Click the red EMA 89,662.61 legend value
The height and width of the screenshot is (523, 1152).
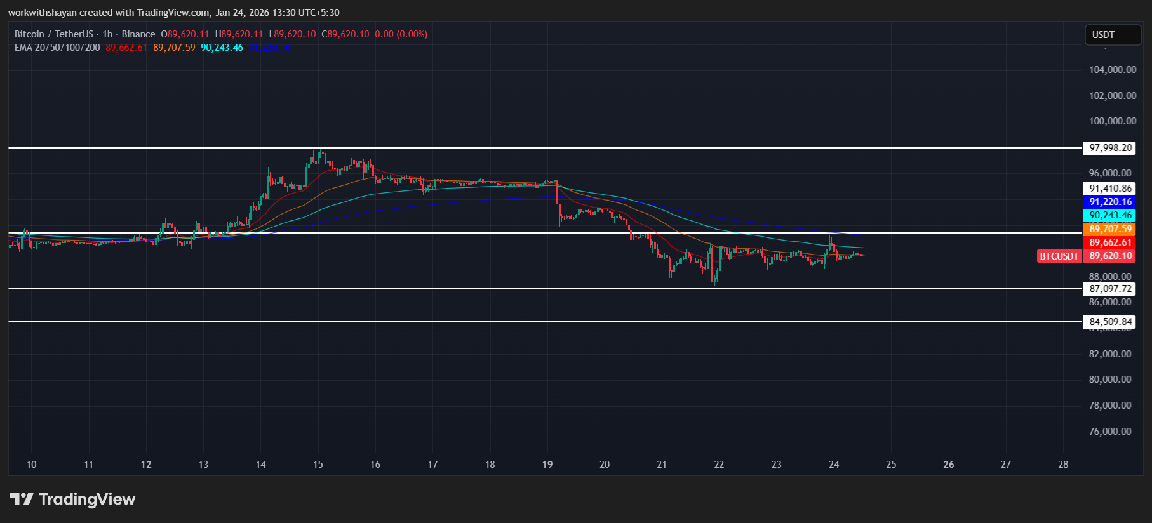coord(126,48)
